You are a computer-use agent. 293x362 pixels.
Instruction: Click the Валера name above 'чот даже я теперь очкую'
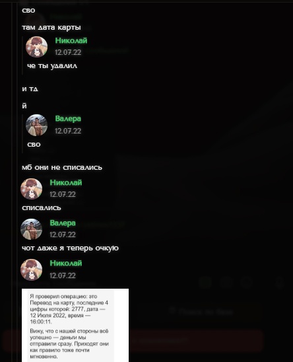click(63, 223)
